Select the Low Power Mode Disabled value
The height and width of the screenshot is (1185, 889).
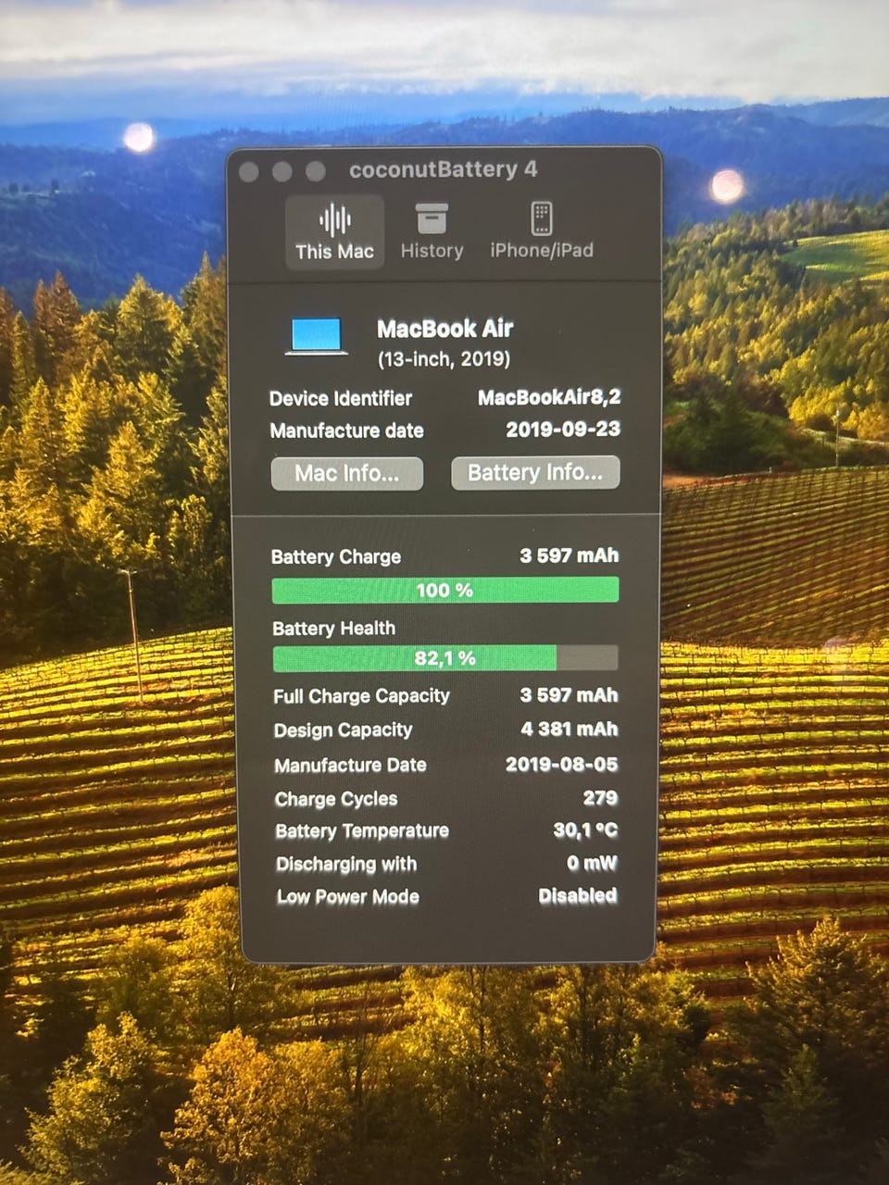coord(578,895)
